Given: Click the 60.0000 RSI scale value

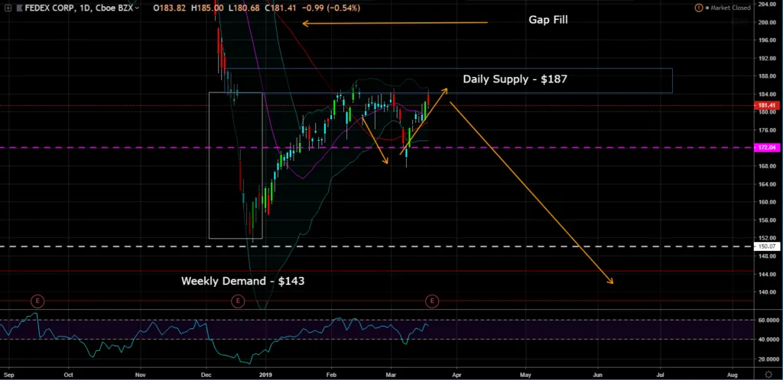Looking at the screenshot, I should 765,320.
